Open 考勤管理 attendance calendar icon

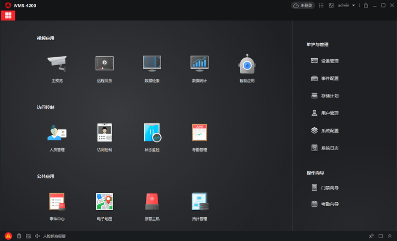[x=199, y=133]
